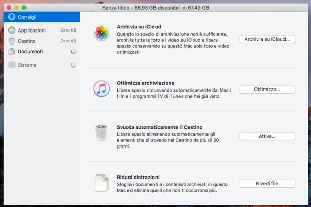The width and height of the screenshot is (311, 207).
Task: Click the Rivedi file button
Action: click(267, 184)
